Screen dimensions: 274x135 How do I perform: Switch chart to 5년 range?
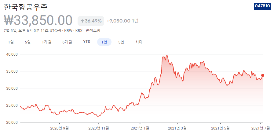121,42
